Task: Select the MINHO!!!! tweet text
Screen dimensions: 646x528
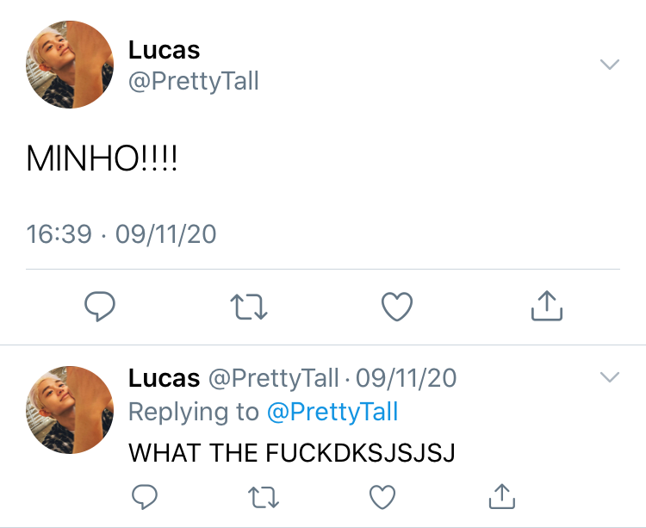Action: (x=102, y=158)
